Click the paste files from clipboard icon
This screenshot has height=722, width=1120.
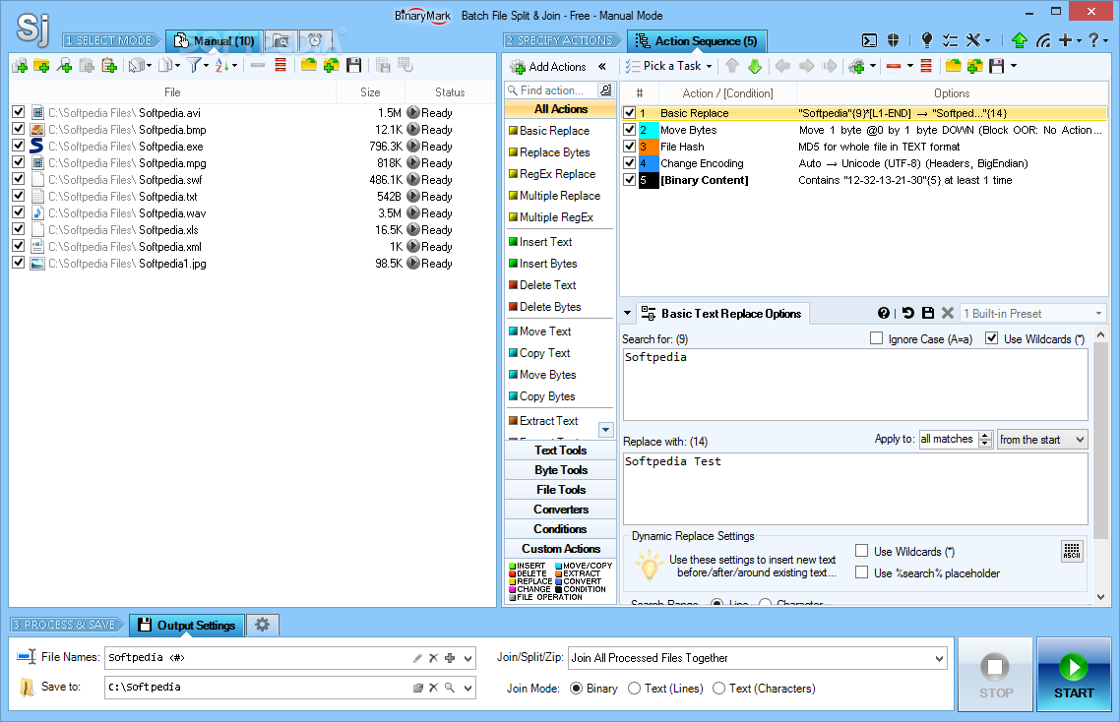coord(109,66)
